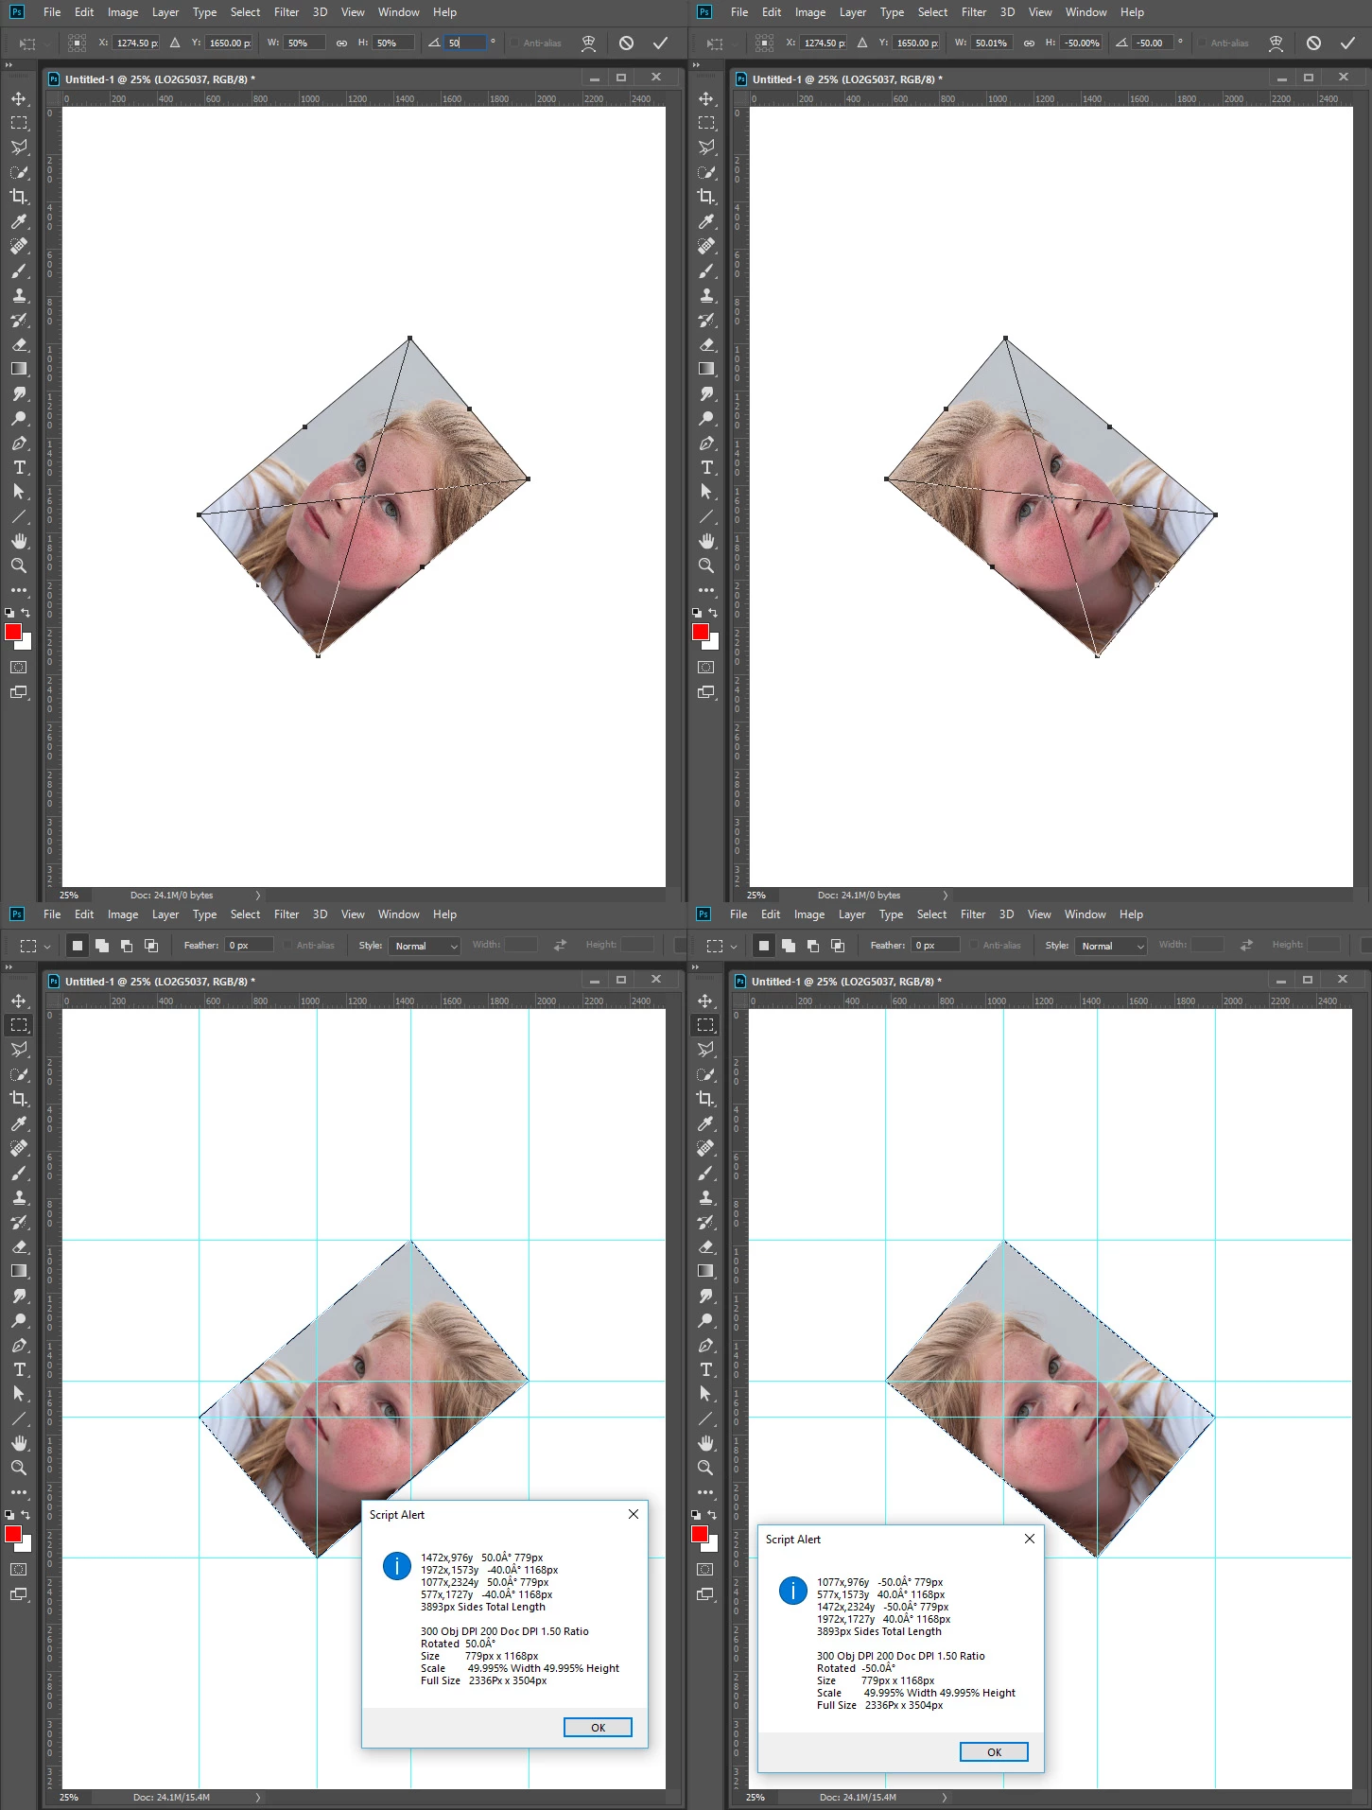The width and height of the screenshot is (1372, 1810).
Task: Expand the status bar arrow in top-left window
Action: 257,896
